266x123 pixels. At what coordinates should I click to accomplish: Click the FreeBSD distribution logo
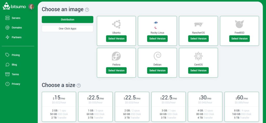[240, 24]
